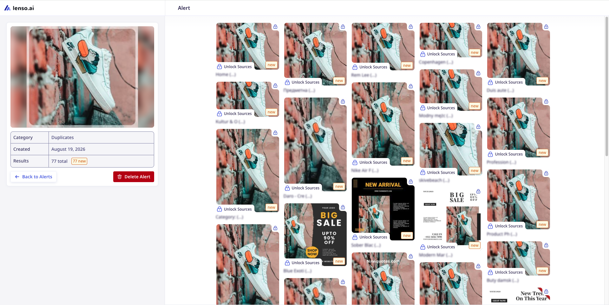Unlock Sources for the Предметна result
609x305 pixels.
[x=302, y=82]
